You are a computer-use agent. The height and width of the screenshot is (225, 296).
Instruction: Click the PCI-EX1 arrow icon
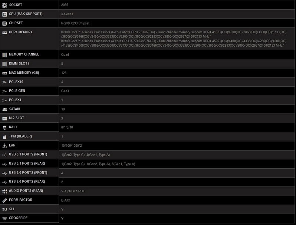(x=4, y=100)
